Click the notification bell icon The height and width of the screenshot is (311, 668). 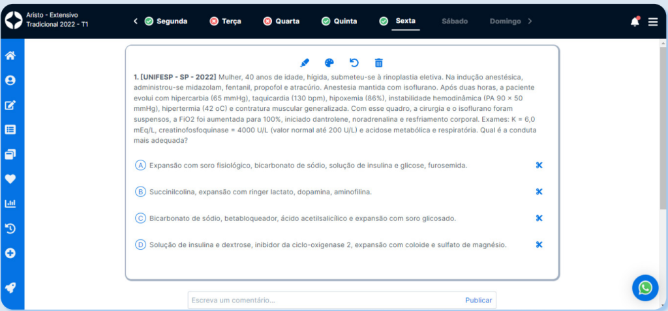tap(635, 22)
